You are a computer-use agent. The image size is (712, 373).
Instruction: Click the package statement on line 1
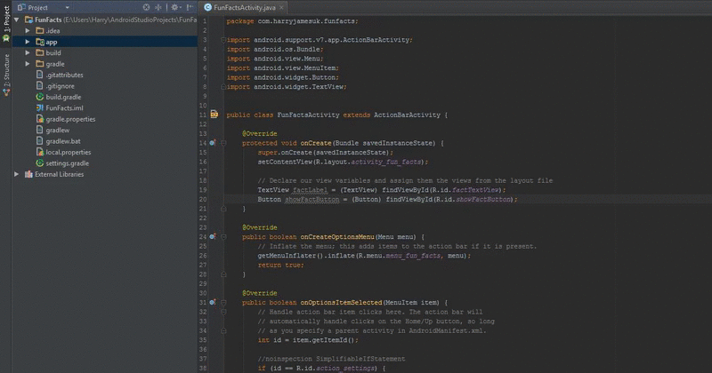[x=293, y=21]
